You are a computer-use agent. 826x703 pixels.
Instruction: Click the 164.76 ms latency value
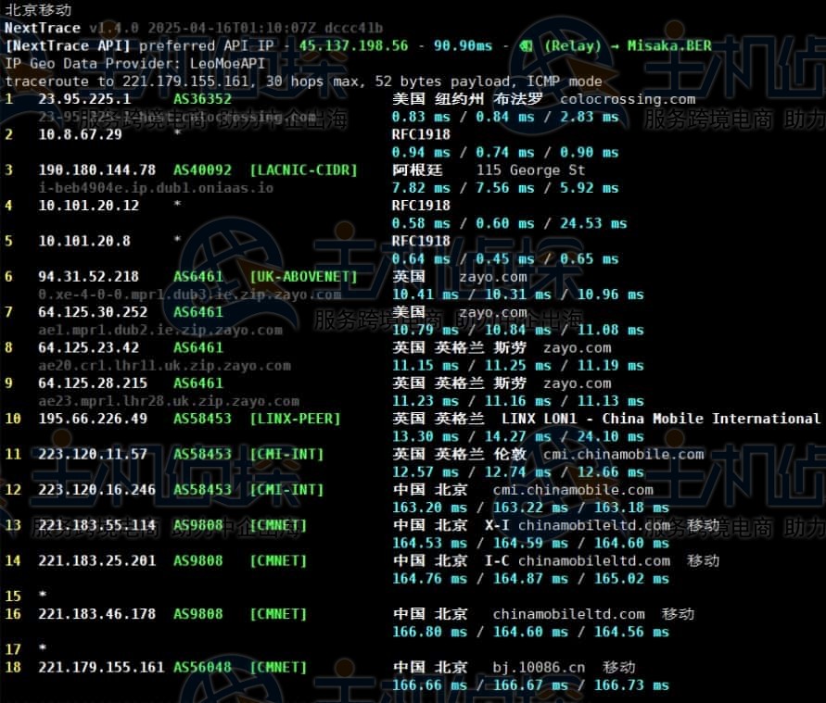429,578
